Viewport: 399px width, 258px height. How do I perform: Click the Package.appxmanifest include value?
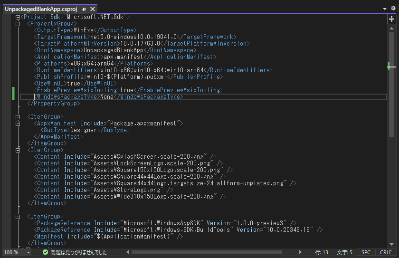click(143, 124)
